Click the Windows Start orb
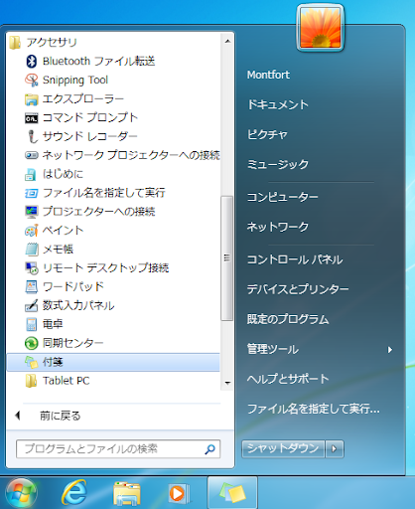Viewport: 415px width, 509px height. coord(21,493)
